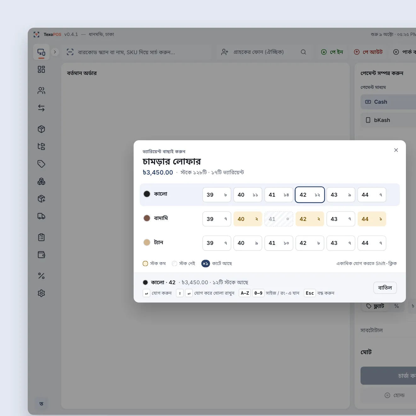Select size 44 in the বাদামি row
416x416 pixels.
pyautogui.click(x=372, y=219)
